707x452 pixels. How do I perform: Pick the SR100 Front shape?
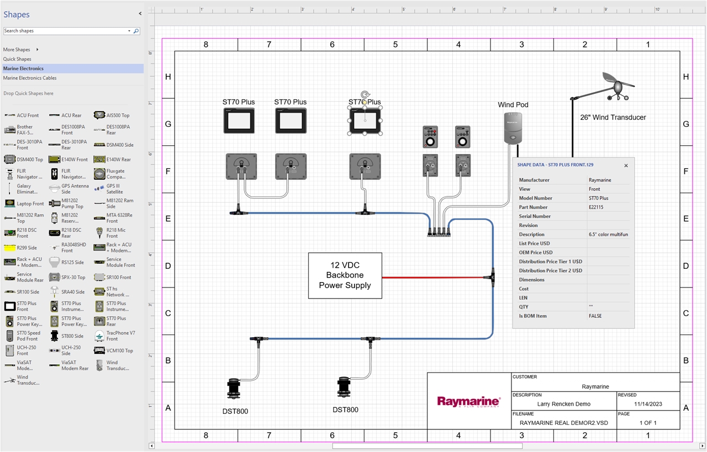(113, 277)
